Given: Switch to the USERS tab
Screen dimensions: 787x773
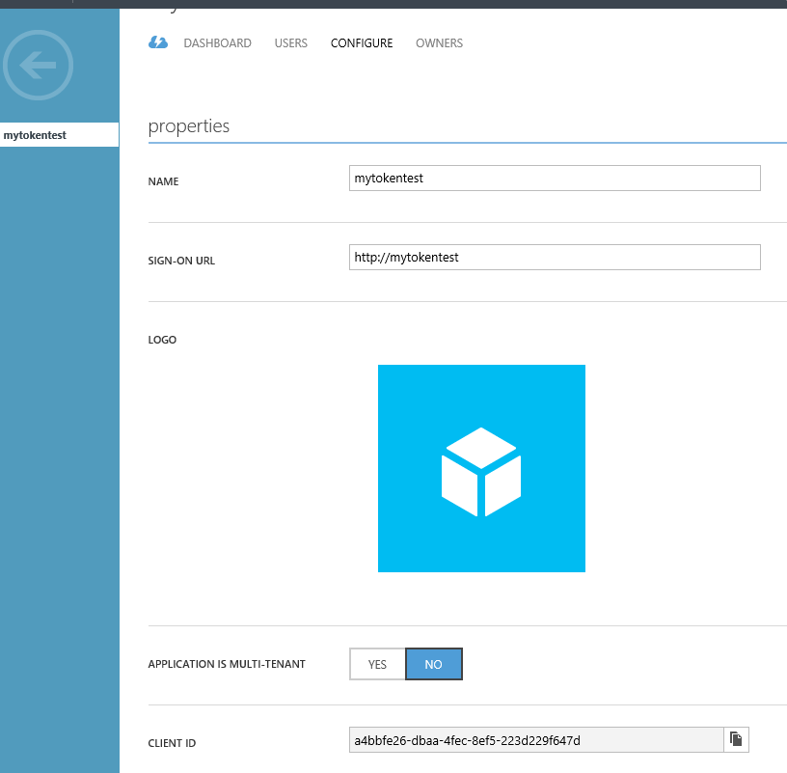Looking at the screenshot, I should point(290,43).
